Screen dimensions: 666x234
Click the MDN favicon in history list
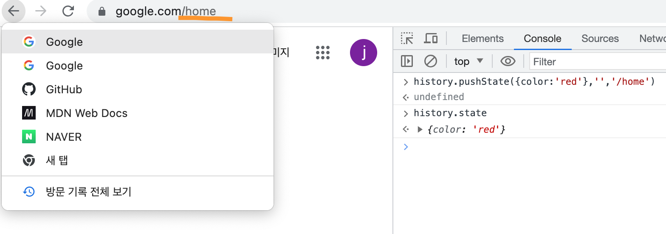pyautogui.click(x=29, y=113)
